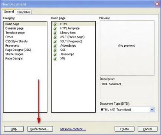This screenshot has height=135, width=161.
Task: Select the Dynamic page category
Action: click(14, 28)
